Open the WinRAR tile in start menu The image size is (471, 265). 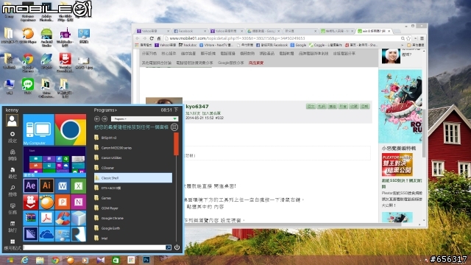pyautogui.click(x=31, y=218)
